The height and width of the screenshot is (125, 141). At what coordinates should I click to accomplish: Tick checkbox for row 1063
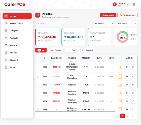38,85
